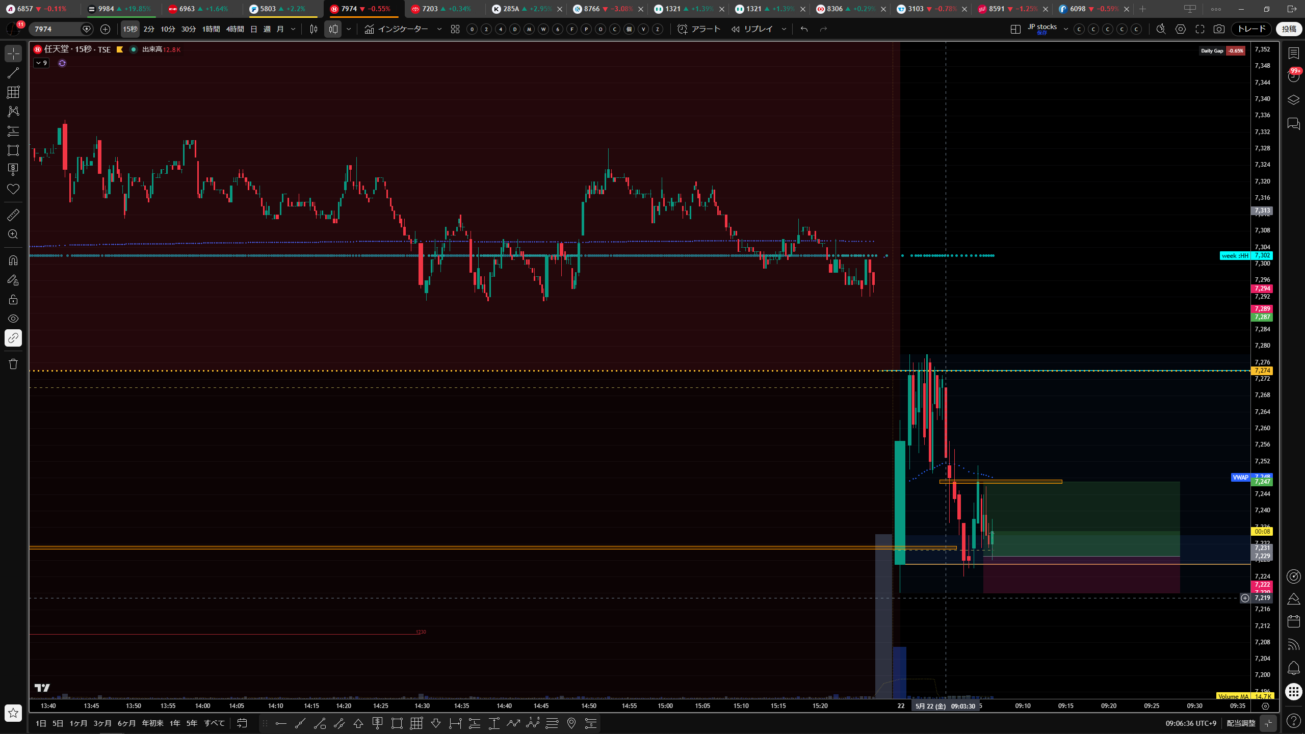Viewport: 1305px width, 734px height.
Task: Open the Fibonacci retracement tool group
Action: (x=13, y=92)
